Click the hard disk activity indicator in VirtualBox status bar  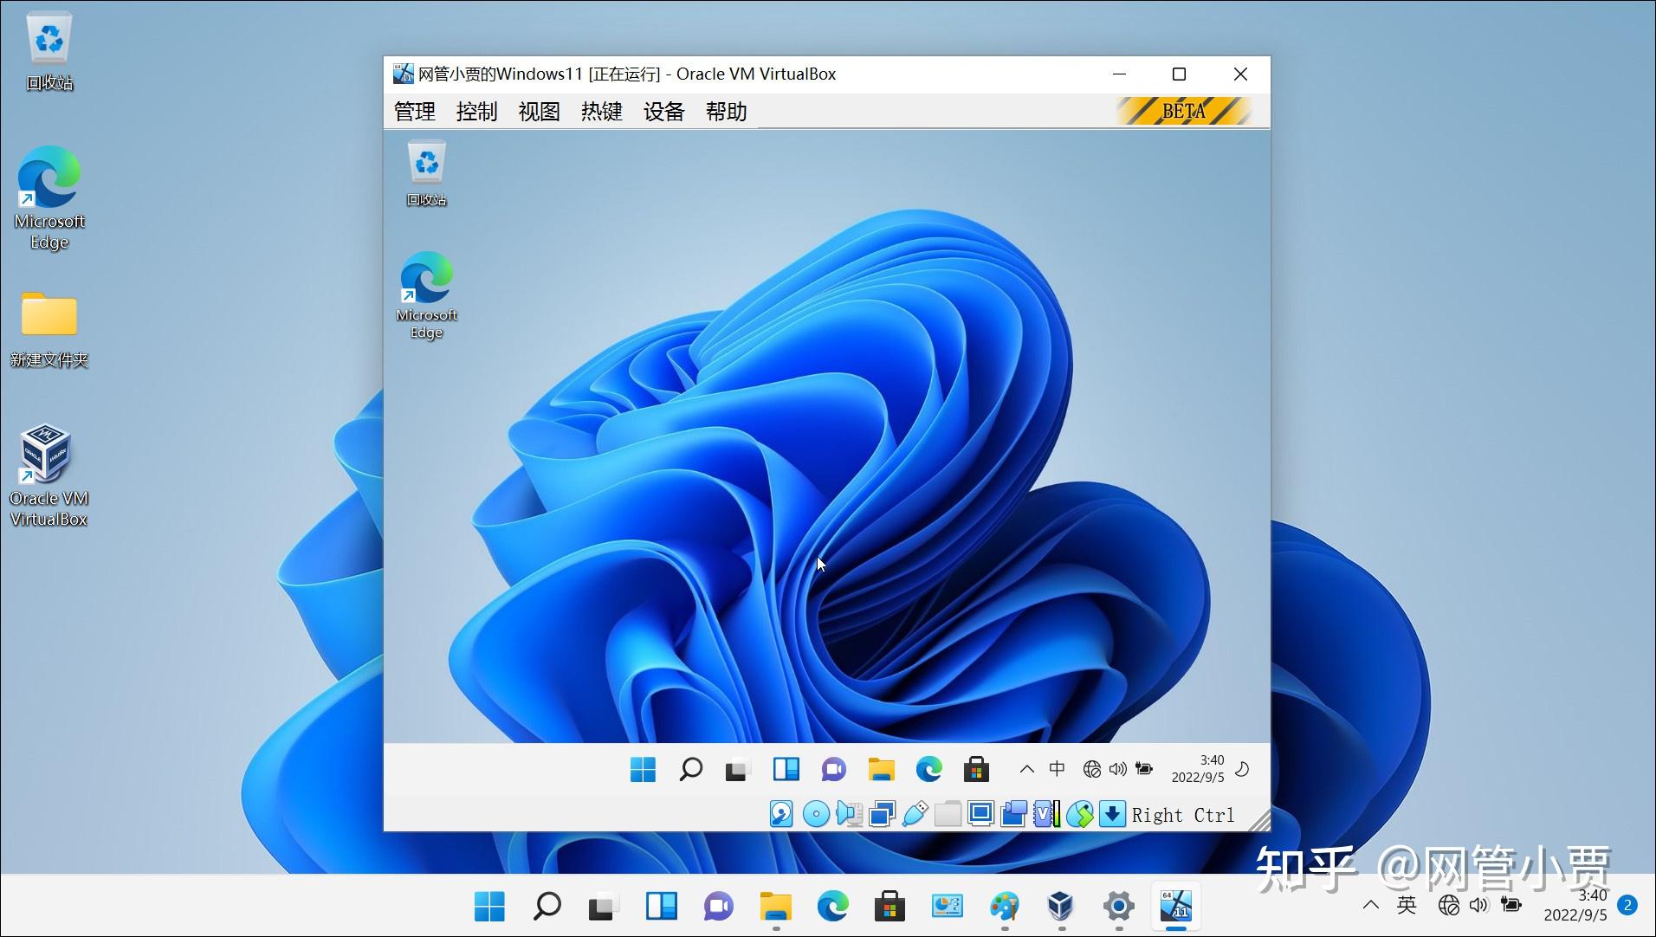(x=781, y=814)
